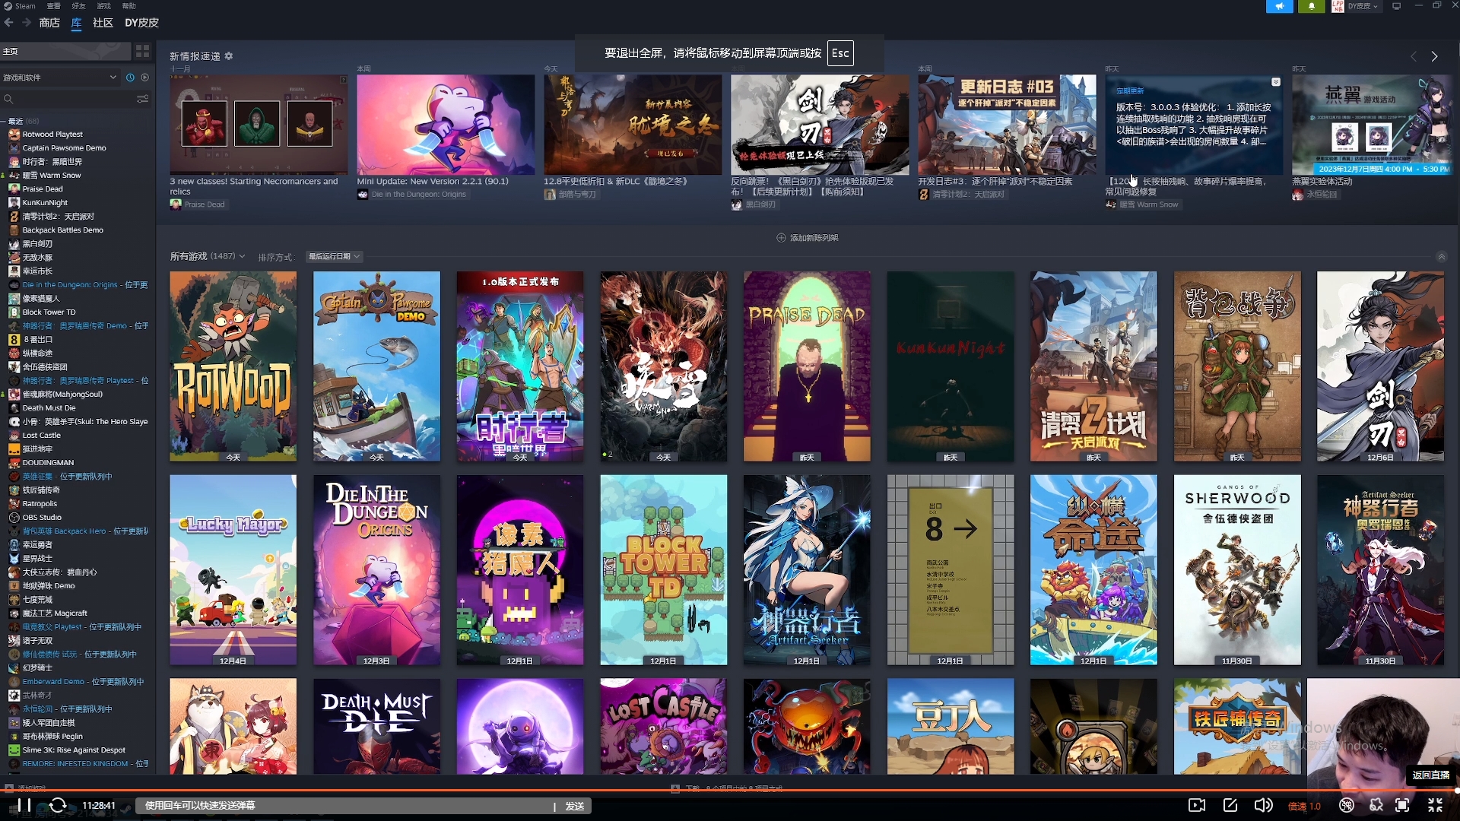The height and width of the screenshot is (821, 1460).
Task: Refresh the live stream player
Action: pyautogui.click(x=58, y=805)
